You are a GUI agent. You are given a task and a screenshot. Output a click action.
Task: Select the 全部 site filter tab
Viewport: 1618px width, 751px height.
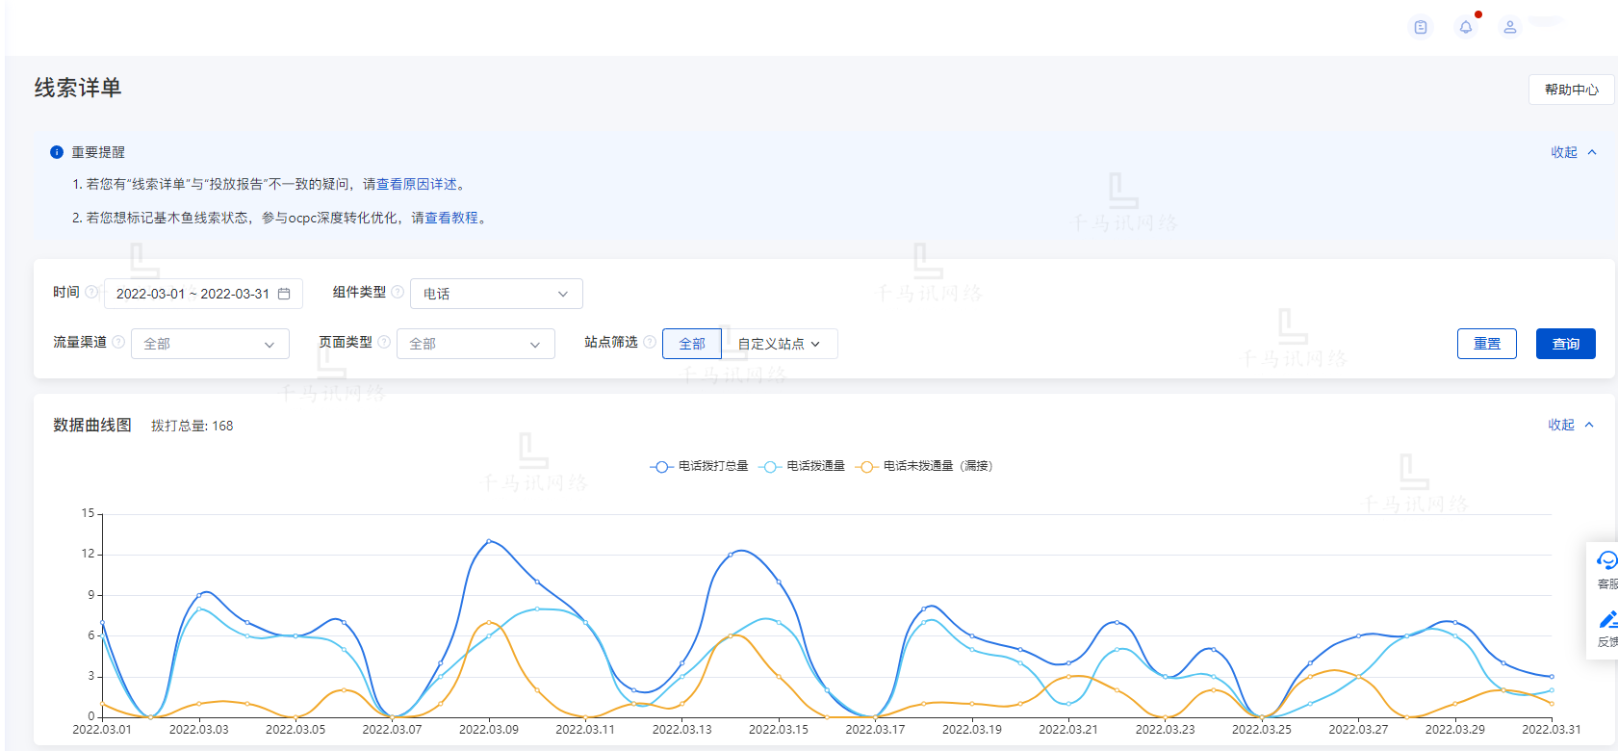tap(692, 344)
